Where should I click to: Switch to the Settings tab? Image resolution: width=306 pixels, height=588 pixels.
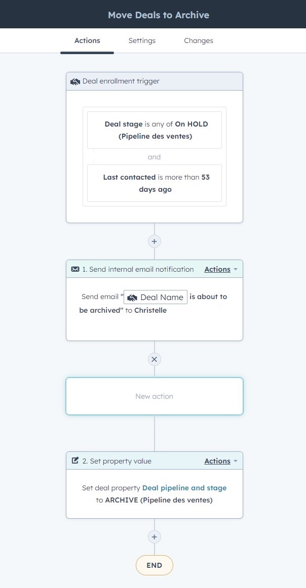point(142,40)
